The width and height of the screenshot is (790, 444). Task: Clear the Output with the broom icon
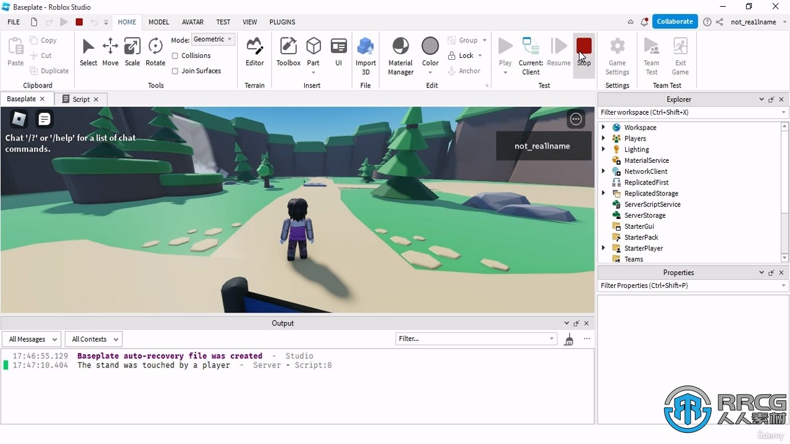coord(569,339)
